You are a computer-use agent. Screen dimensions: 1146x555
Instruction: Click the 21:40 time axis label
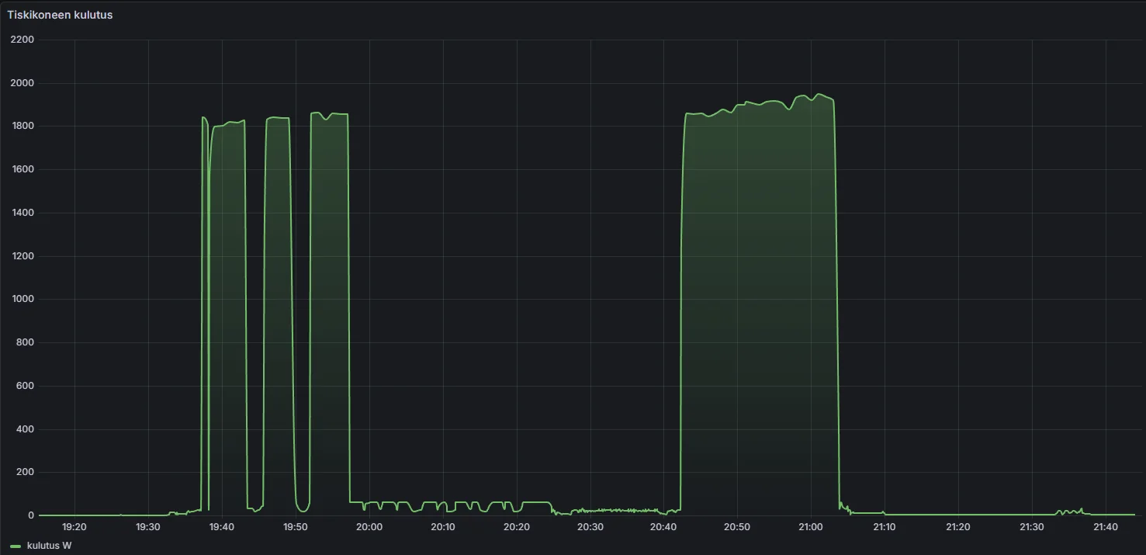pyautogui.click(x=1106, y=527)
